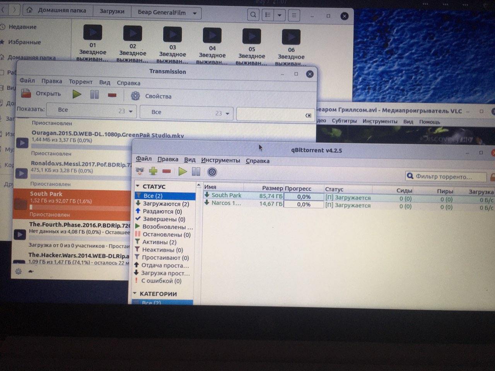Go back in file manager

click(x=3, y=9)
